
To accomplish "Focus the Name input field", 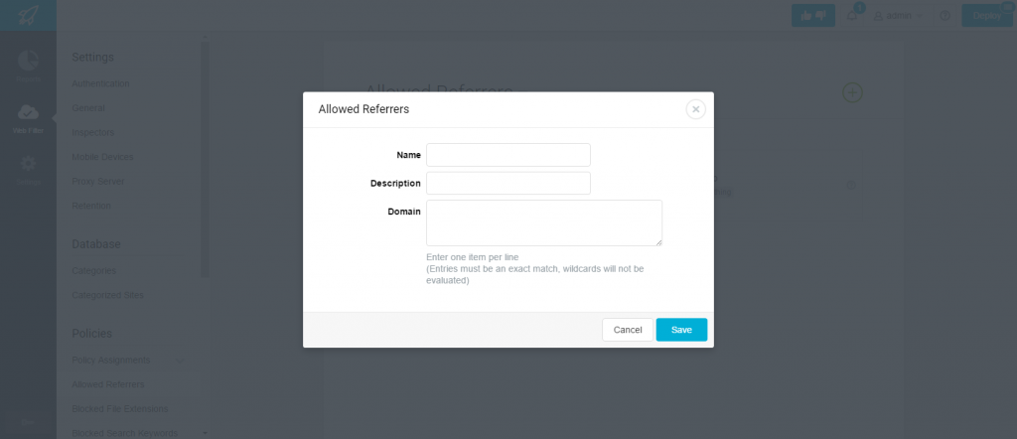I will click(x=508, y=155).
